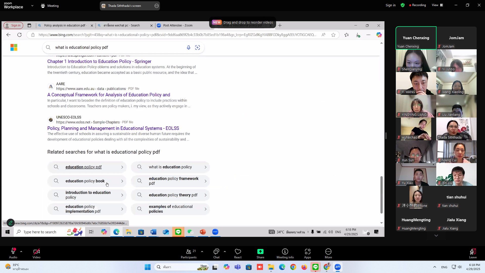This screenshot has height=273, width=485.
Task: Select Thada Siththada's video thumbnail
Action: point(456,129)
